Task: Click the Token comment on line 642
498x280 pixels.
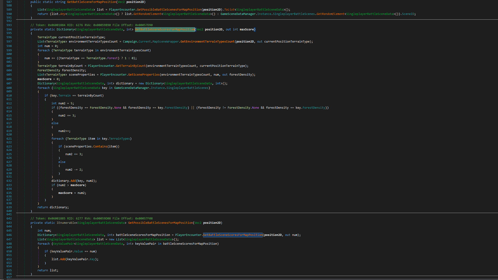Action: [91, 219]
